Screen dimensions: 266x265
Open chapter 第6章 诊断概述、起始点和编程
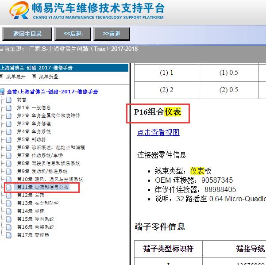pyautogui.click(x=51, y=147)
